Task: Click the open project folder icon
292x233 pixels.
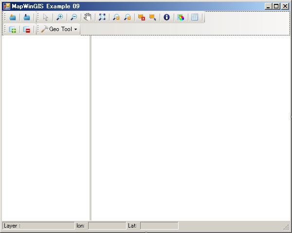Action: tap(13, 17)
